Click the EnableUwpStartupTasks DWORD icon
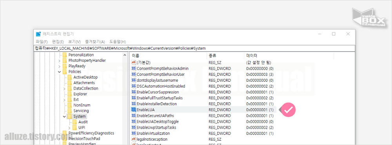The image size is (392, 145). click(x=134, y=127)
